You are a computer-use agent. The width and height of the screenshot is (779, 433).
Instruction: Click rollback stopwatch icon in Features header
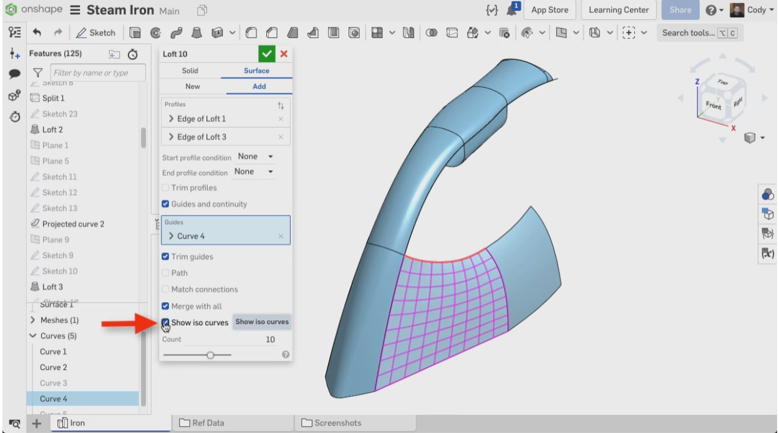(132, 54)
